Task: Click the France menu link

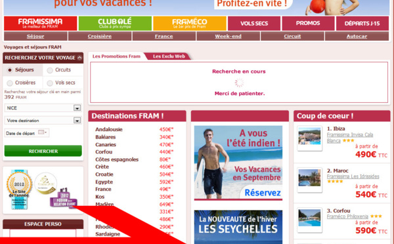Action: [x=164, y=36]
